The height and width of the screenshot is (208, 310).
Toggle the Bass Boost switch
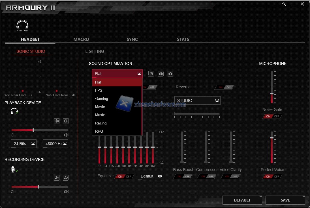pos(183,176)
